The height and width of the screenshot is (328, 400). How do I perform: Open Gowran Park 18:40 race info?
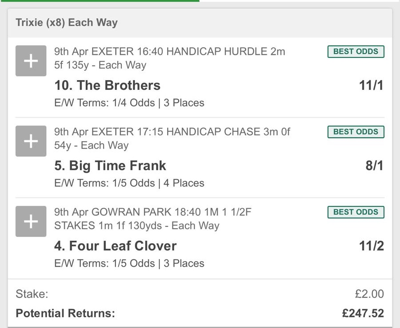point(152,219)
